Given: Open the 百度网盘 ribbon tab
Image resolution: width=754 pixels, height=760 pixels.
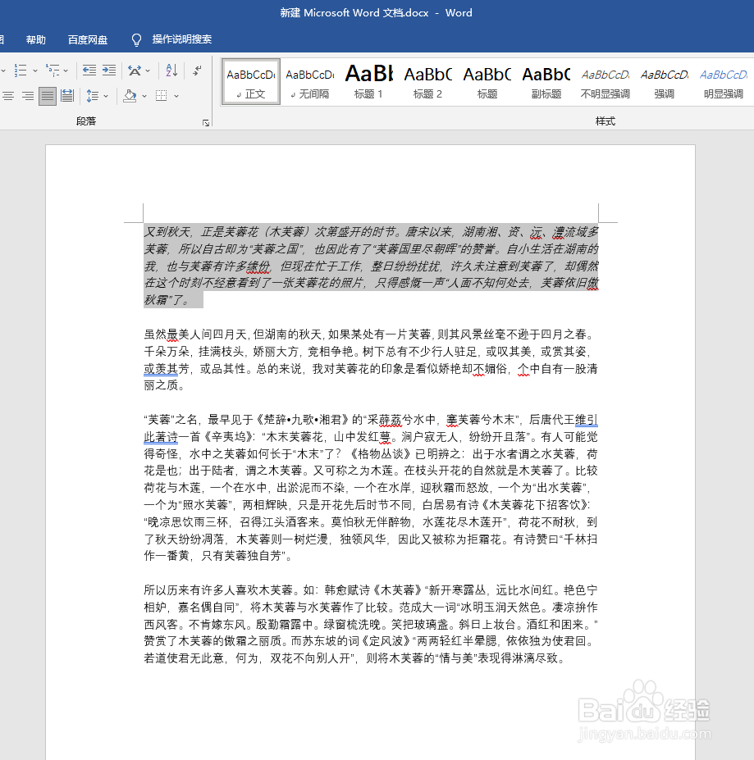Looking at the screenshot, I should point(88,39).
